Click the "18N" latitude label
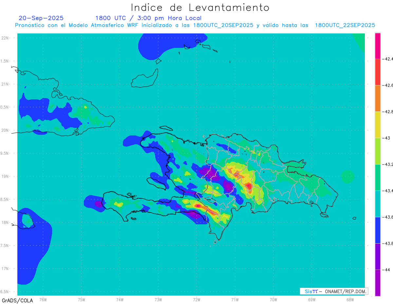The width and height of the screenshot is (393, 304). [x=5, y=222]
